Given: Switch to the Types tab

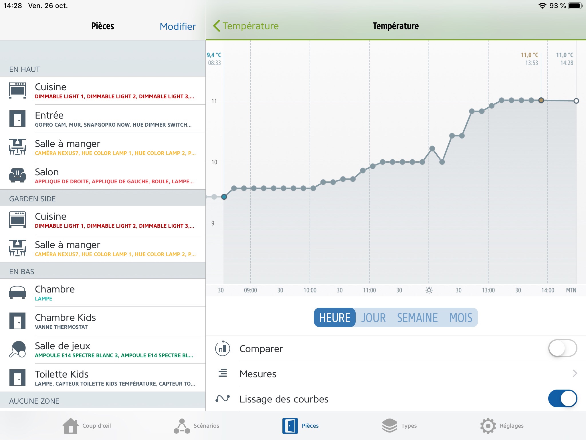Looking at the screenshot, I should pos(399,426).
